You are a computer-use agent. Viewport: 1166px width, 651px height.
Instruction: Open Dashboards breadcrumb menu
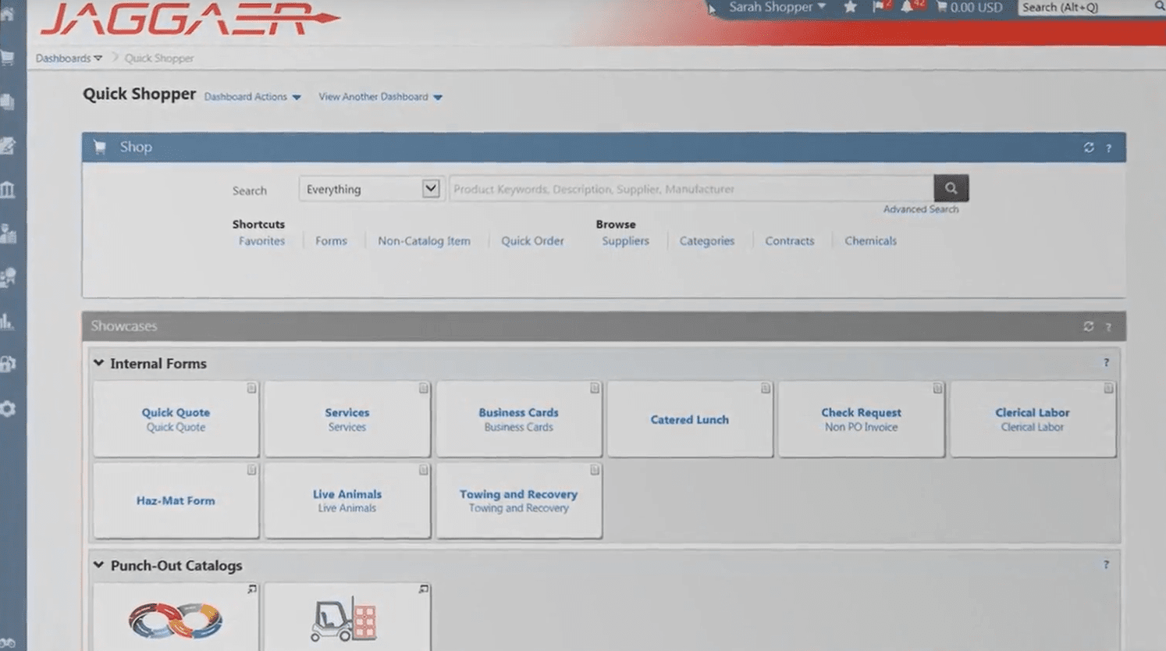click(68, 58)
